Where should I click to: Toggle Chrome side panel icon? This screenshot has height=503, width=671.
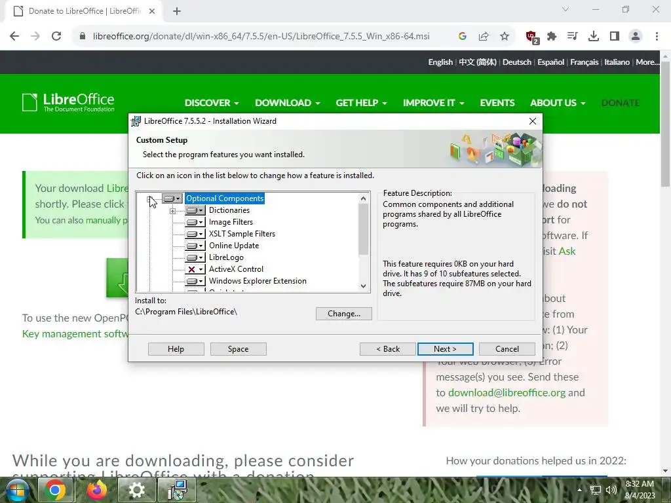(615, 37)
